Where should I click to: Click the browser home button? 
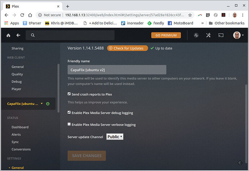(30, 15)
